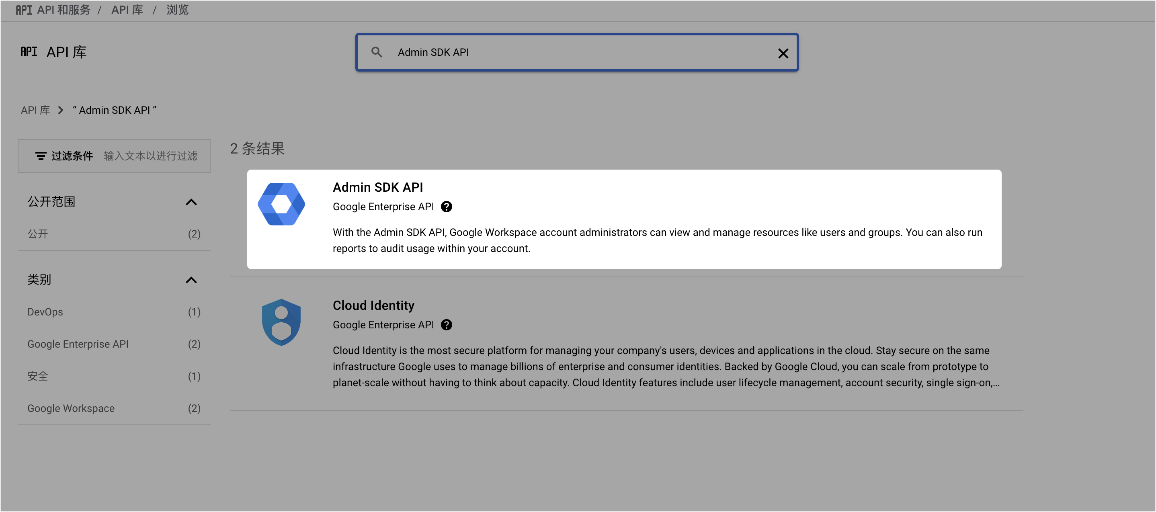Click the Admin SDK API description text
The height and width of the screenshot is (512, 1156).
[658, 240]
